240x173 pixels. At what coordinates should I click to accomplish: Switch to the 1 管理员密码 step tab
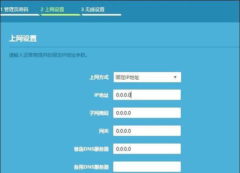14,10
